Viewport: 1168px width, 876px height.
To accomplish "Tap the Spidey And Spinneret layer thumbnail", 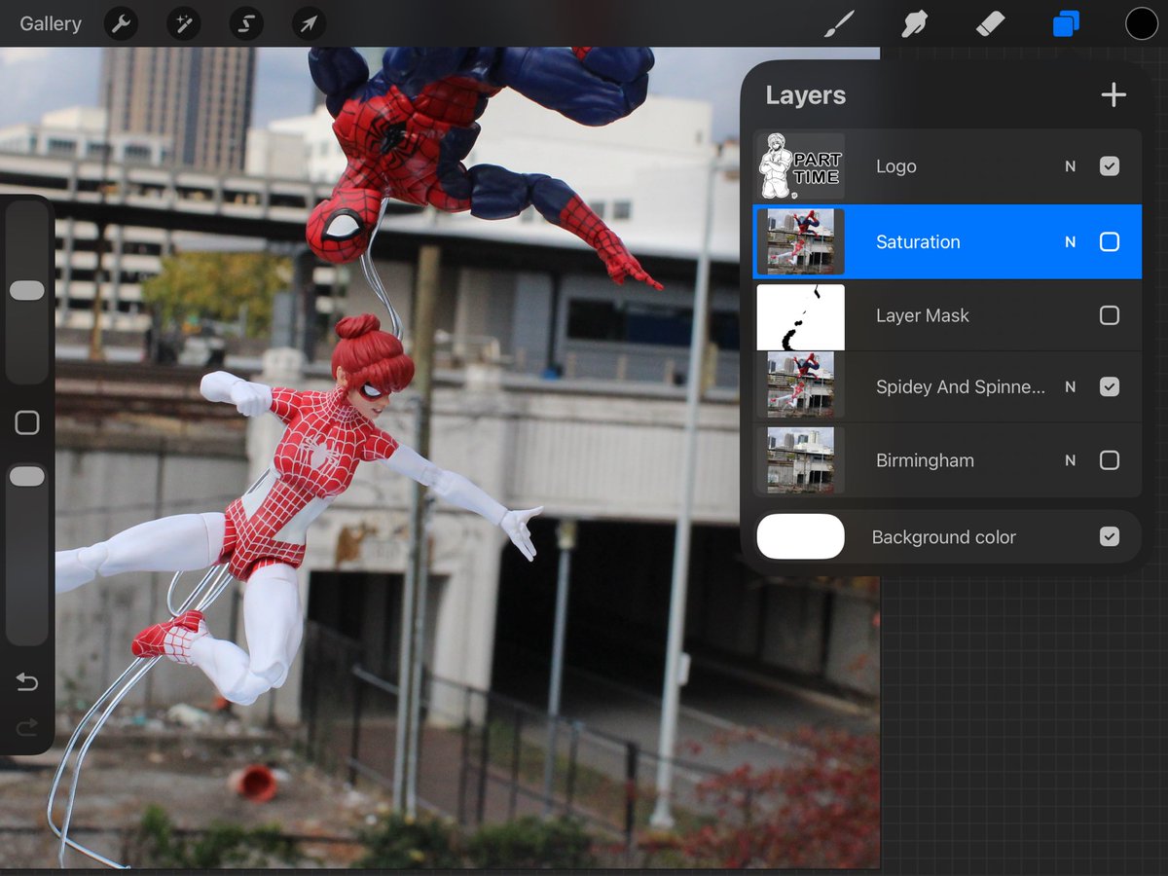I will click(801, 385).
